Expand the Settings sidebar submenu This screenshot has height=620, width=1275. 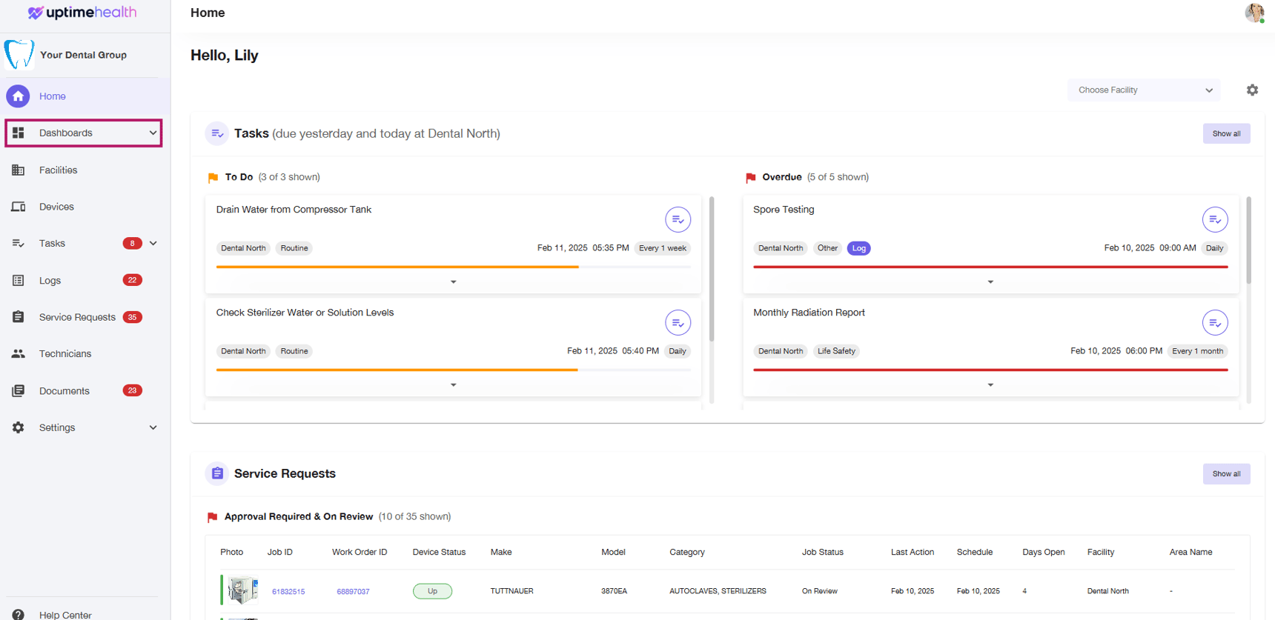pos(153,427)
